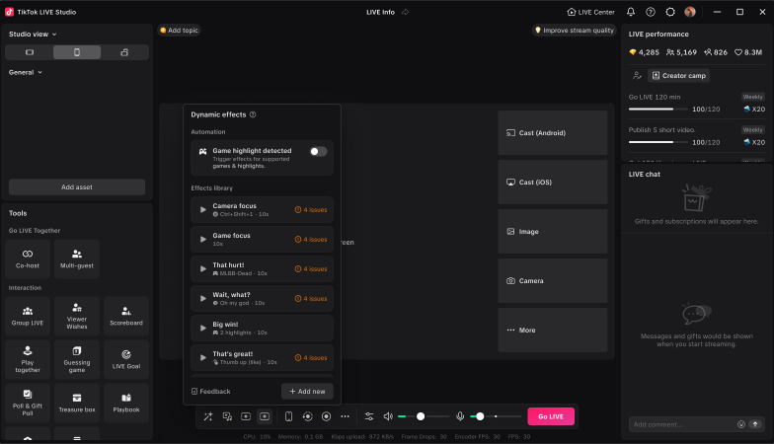774x444 pixels.
Task: Preview the Wait, what? effect
Action: click(x=203, y=298)
